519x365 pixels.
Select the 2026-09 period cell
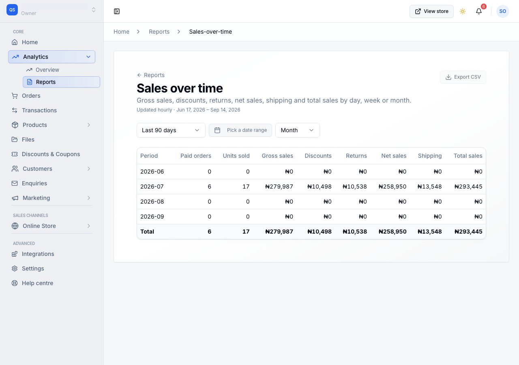point(152,217)
